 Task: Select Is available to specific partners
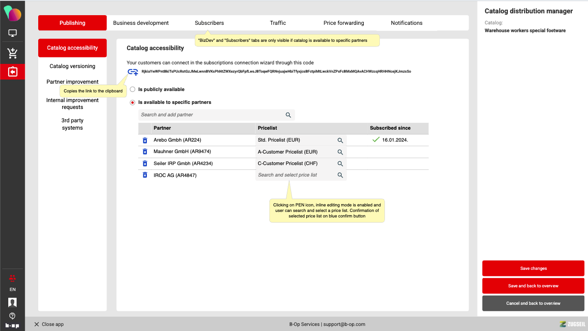pyautogui.click(x=133, y=103)
